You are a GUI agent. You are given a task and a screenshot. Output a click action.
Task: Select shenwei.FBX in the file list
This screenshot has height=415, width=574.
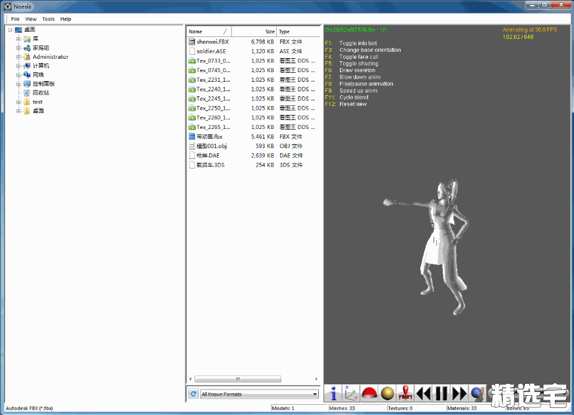pyautogui.click(x=212, y=41)
